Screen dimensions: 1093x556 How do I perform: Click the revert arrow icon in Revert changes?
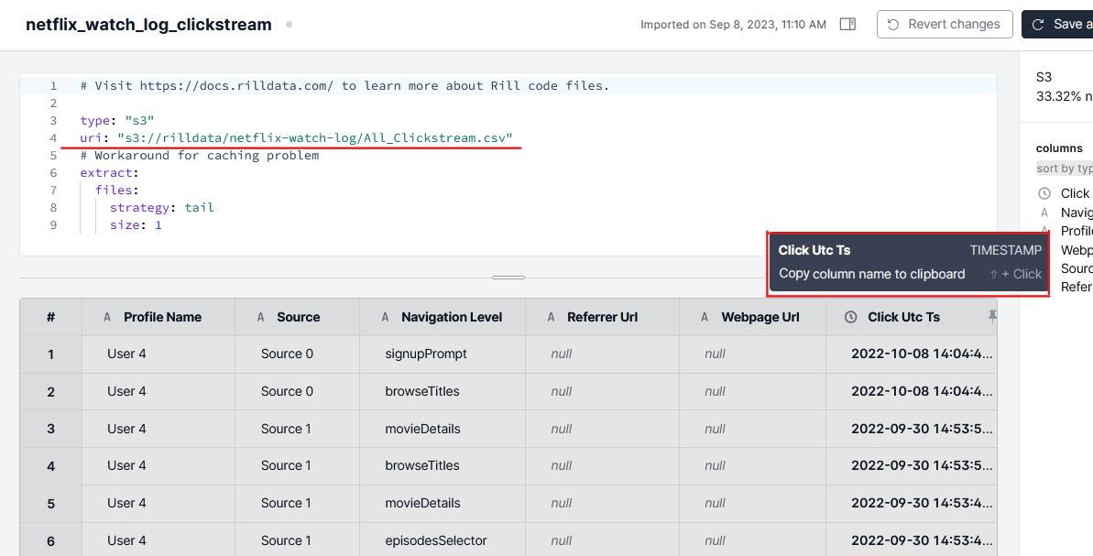(x=893, y=25)
